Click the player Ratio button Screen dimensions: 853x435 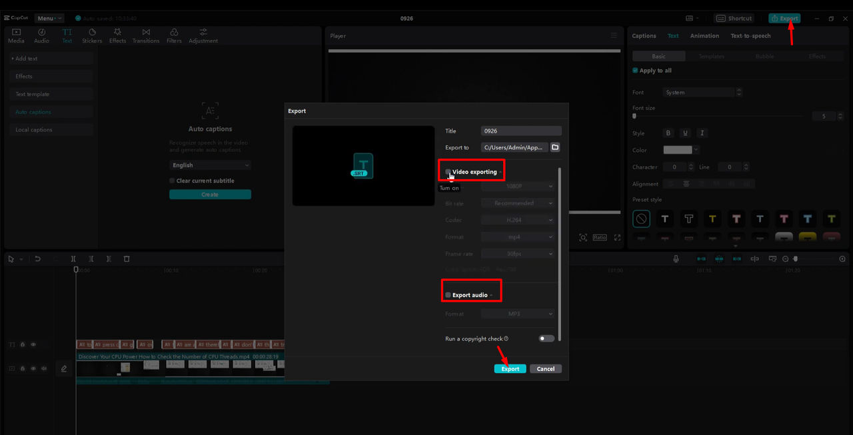click(x=600, y=237)
